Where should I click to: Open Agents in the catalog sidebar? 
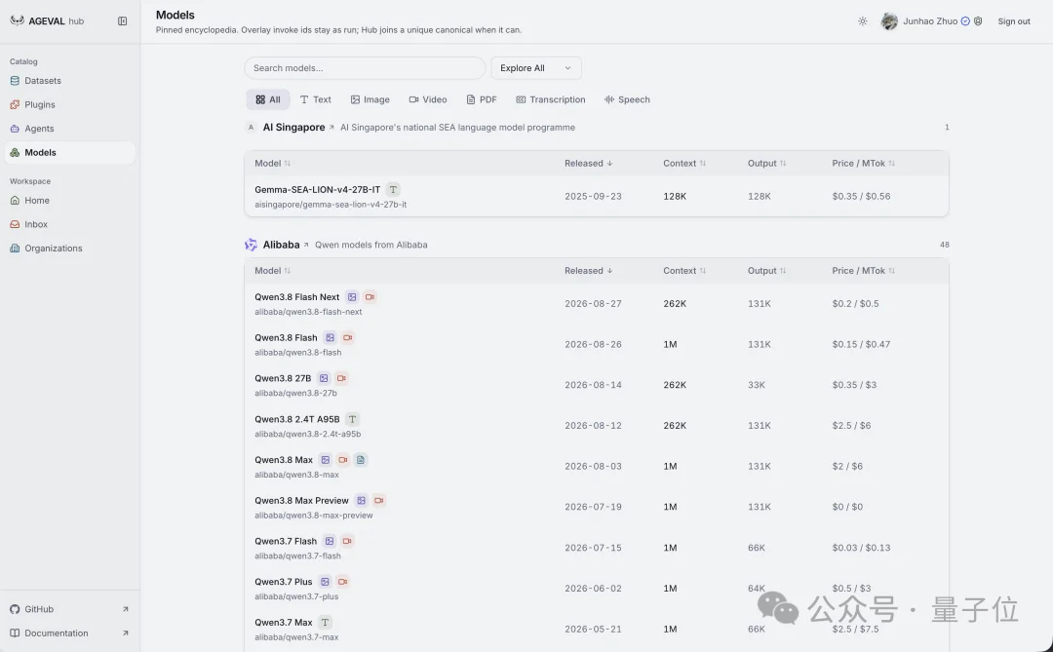[x=70, y=129]
